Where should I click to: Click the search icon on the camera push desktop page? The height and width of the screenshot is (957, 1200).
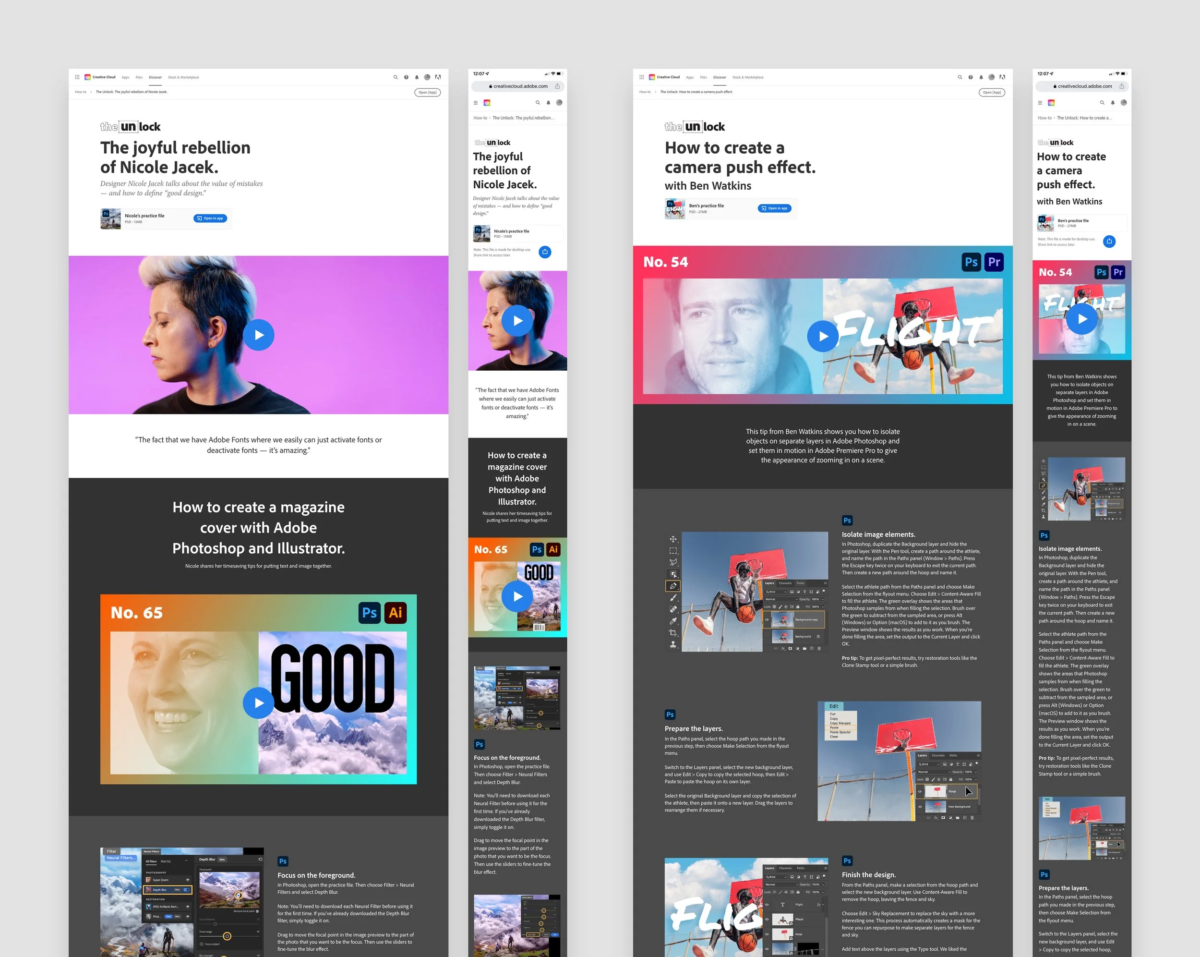pos(960,77)
